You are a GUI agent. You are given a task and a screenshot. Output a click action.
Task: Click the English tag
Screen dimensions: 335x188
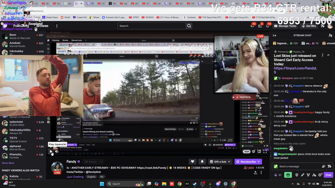tap(91, 177)
